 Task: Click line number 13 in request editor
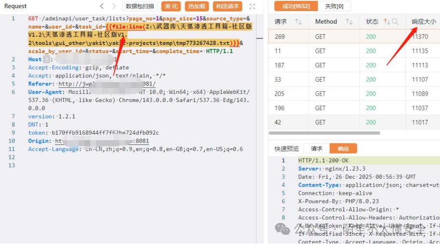tap(12, 165)
